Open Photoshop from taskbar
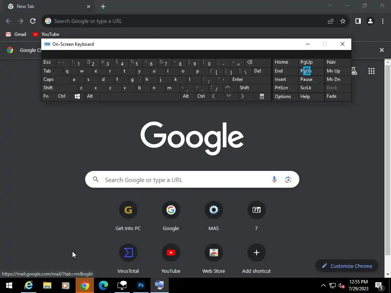 pos(141,285)
